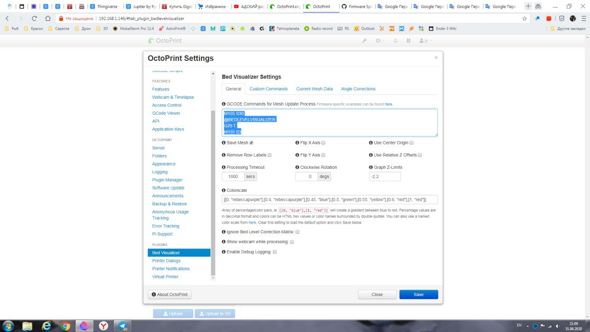Follow the 'here' link for firmware examples
Viewport: 590px width, 332px height.
coord(389,104)
